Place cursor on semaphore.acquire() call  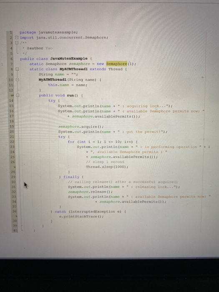[81, 127]
